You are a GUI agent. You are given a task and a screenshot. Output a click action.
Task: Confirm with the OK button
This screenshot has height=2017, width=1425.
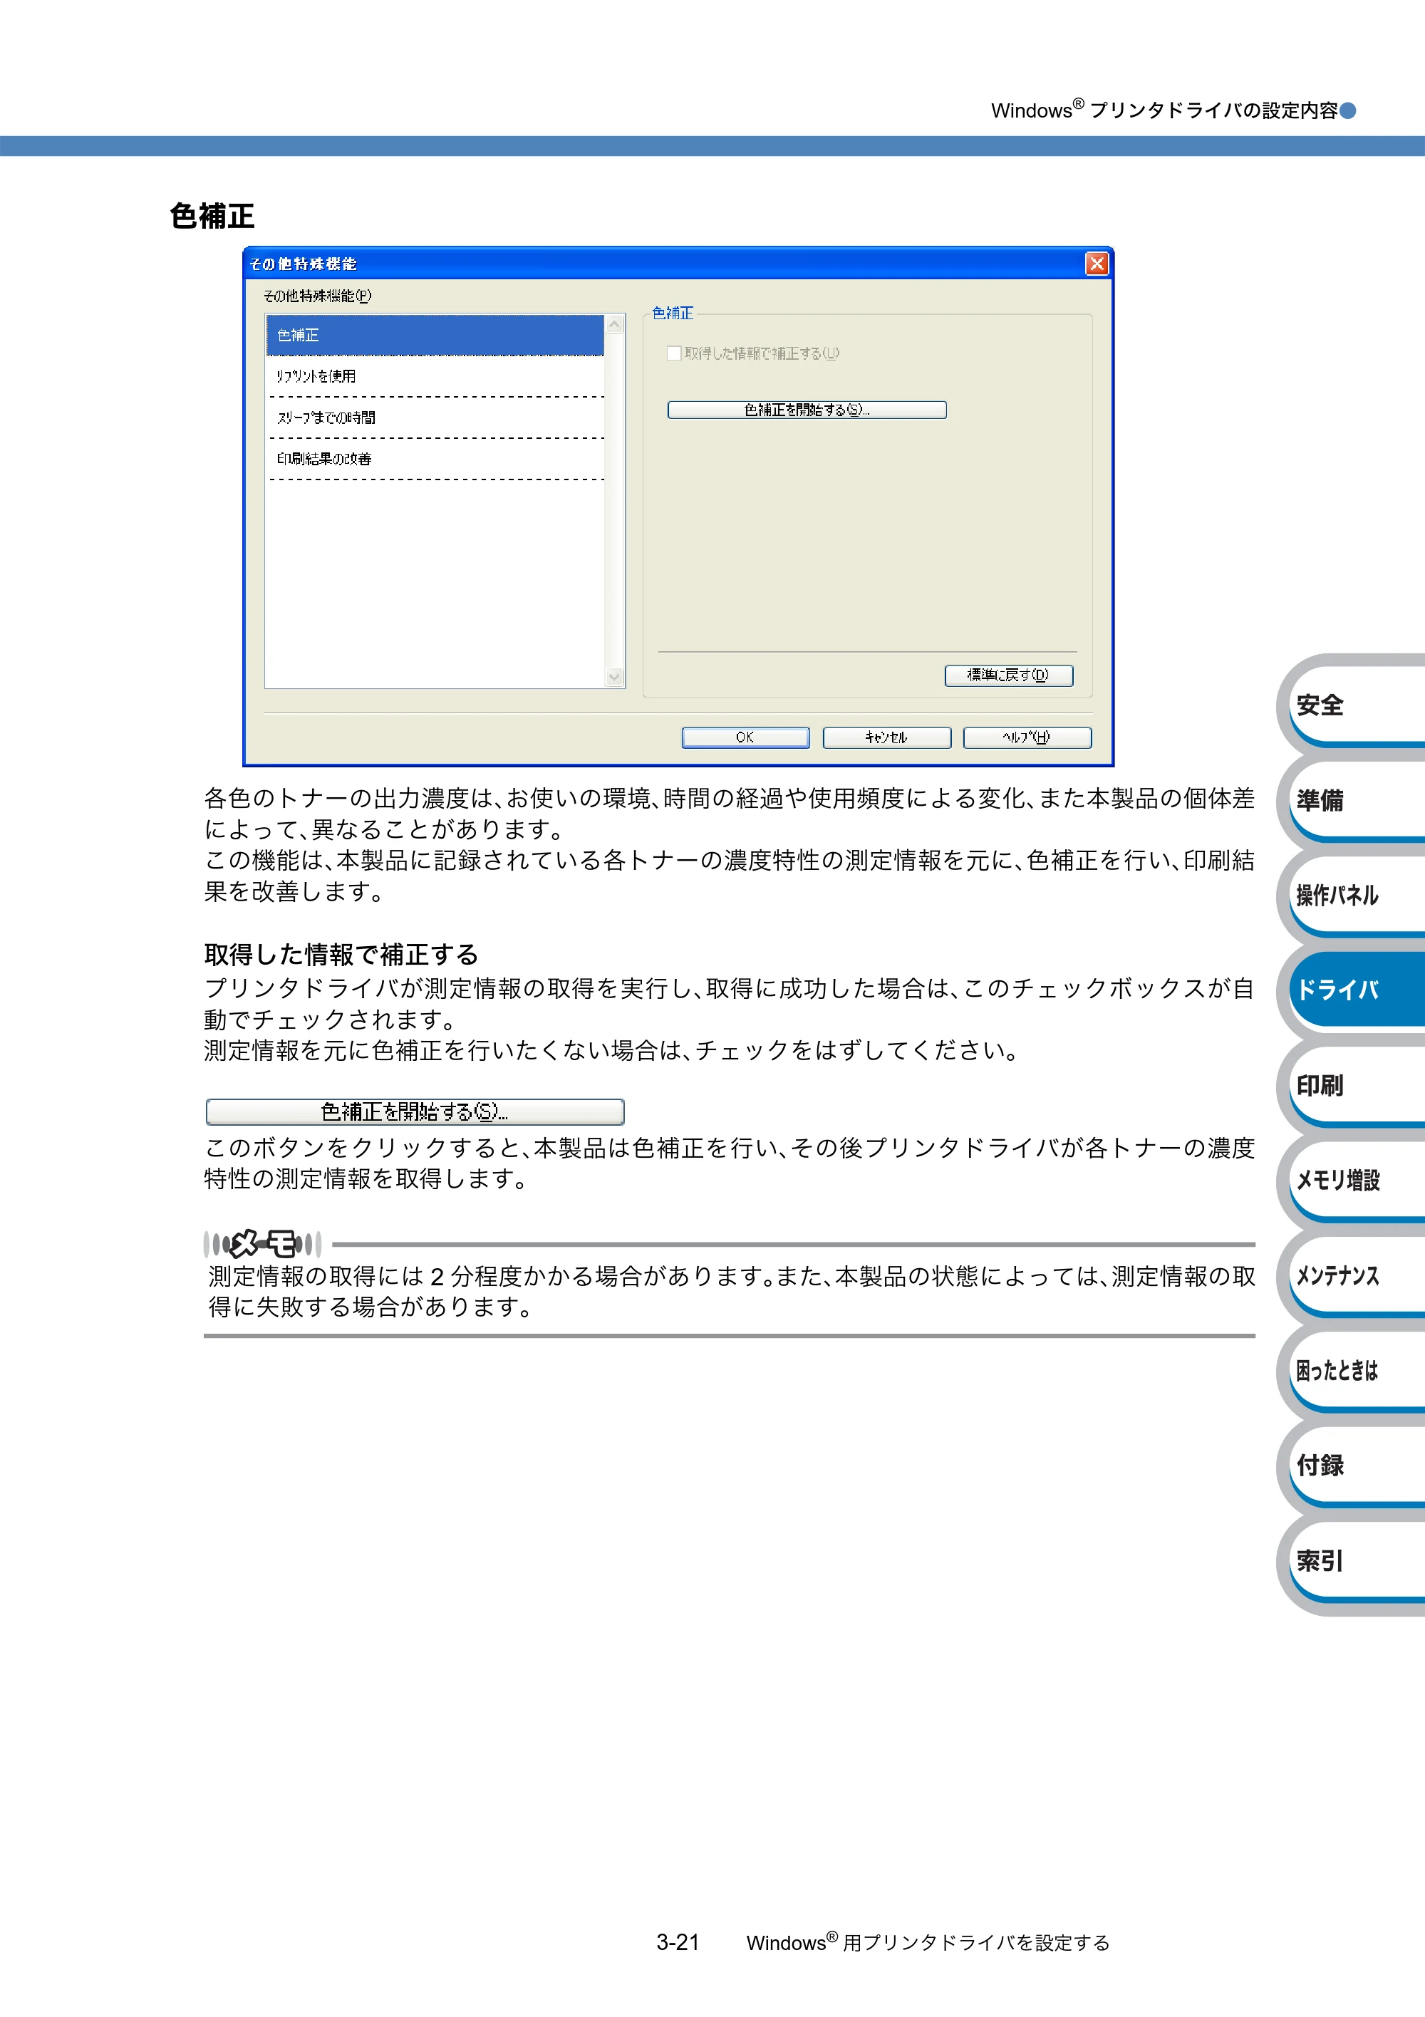click(745, 738)
